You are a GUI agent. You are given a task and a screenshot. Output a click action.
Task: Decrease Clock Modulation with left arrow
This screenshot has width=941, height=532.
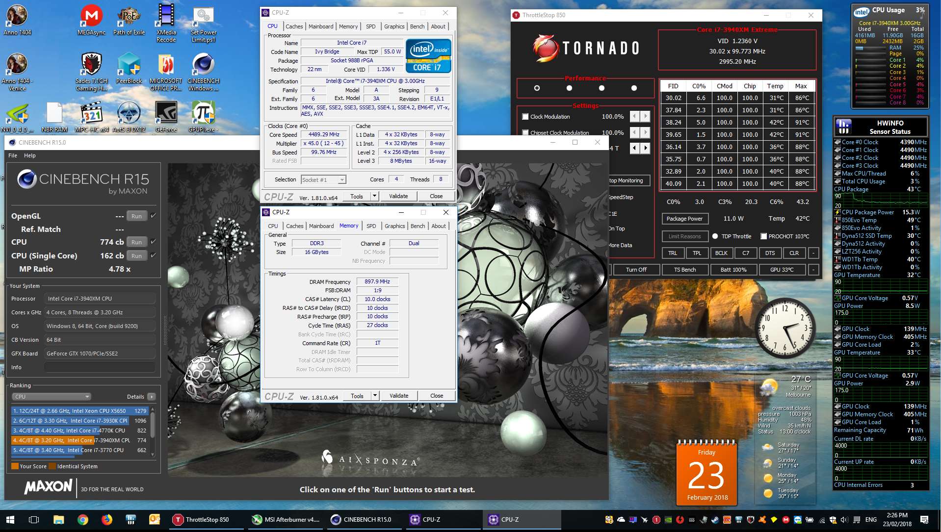[x=635, y=117]
